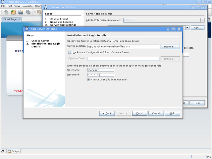Click the Back button in Add Server Instance
The height and width of the screenshot is (159, 212).
[x=107, y=113]
